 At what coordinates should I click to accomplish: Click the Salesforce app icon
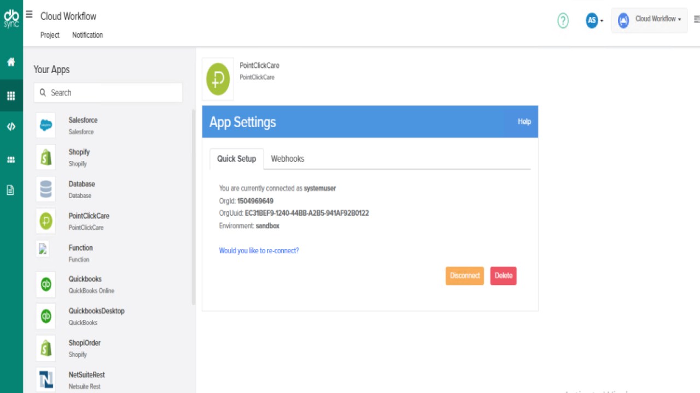coord(46,126)
